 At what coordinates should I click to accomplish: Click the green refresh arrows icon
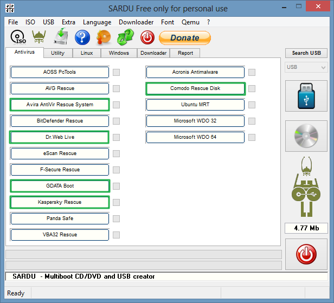pyautogui.click(x=125, y=37)
